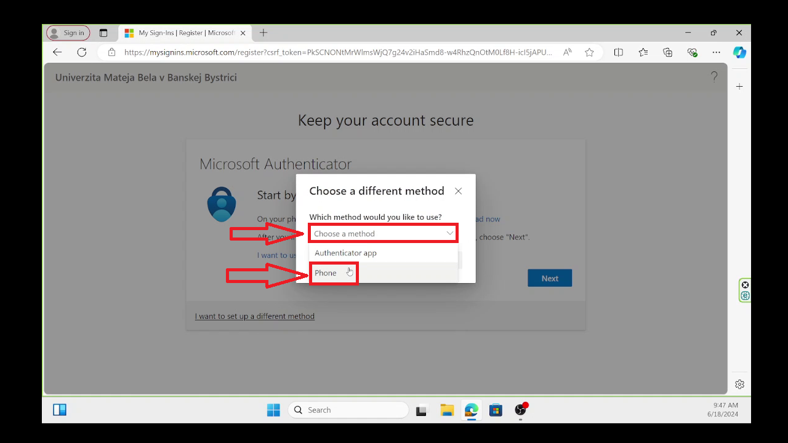Open the Copilot sidebar icon
The height and width of the screenshot is (443, 788).
point(739,52)
